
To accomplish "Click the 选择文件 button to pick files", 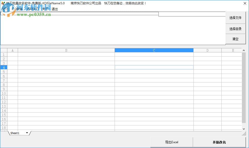I will click(x=236, y=18).
